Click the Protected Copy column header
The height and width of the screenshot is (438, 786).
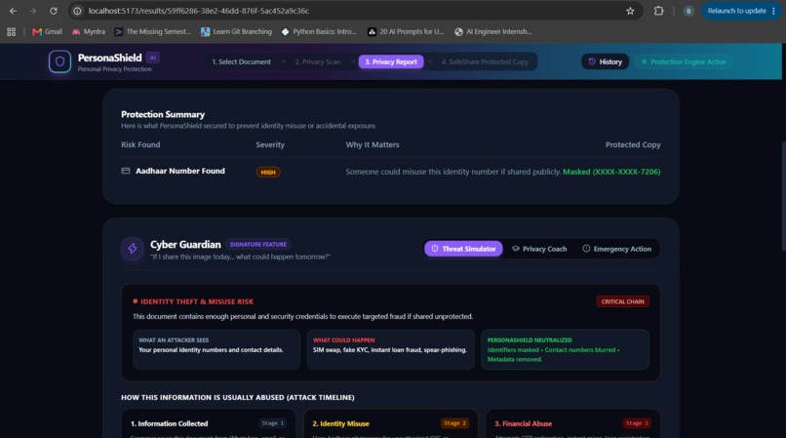click(x=633, y=144)
